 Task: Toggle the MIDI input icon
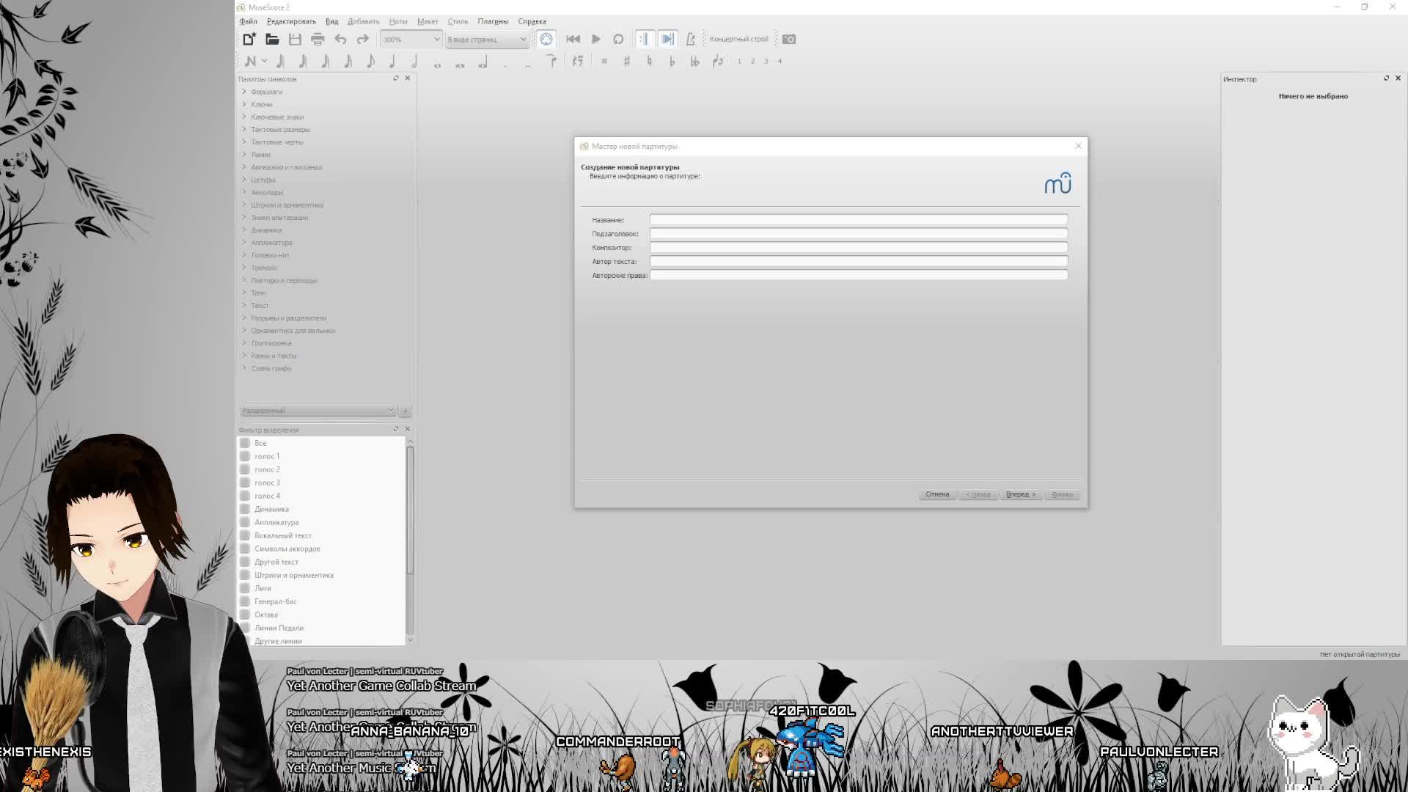tap(546, 39)
